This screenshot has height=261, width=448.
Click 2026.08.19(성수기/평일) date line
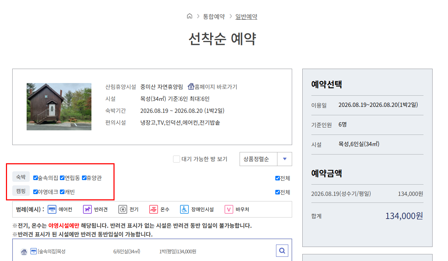click(x=341, y=194)
